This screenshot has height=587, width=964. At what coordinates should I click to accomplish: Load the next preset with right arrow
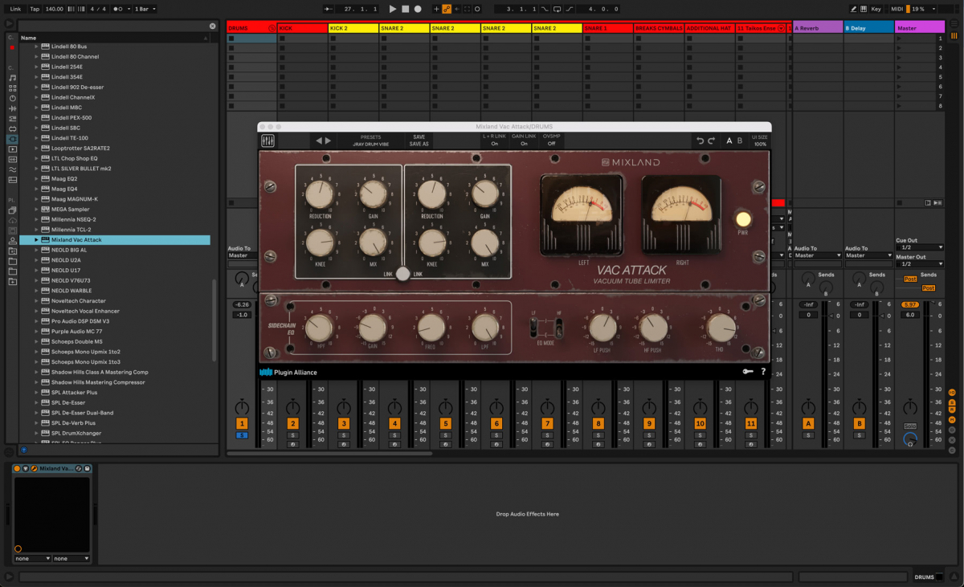tap(328, 141)
